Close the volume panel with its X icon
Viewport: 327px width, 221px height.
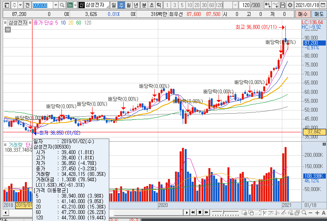pos(324,144)
